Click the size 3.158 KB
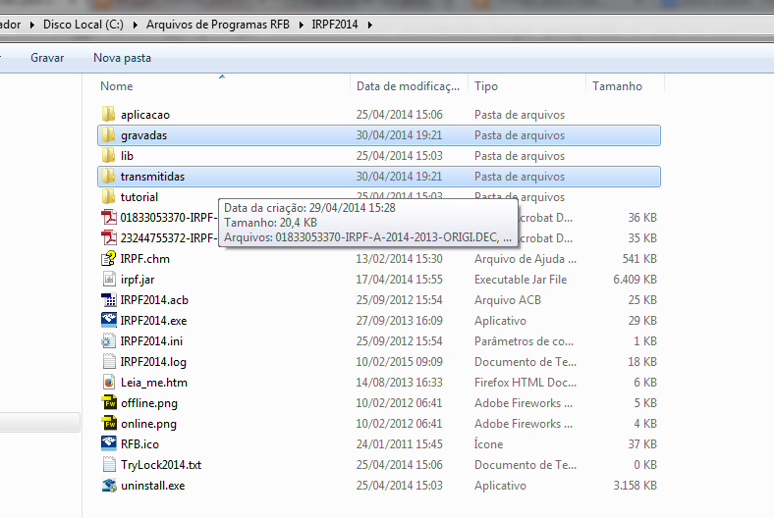This screenshot has height=518, width=774. tap(635, 486)
